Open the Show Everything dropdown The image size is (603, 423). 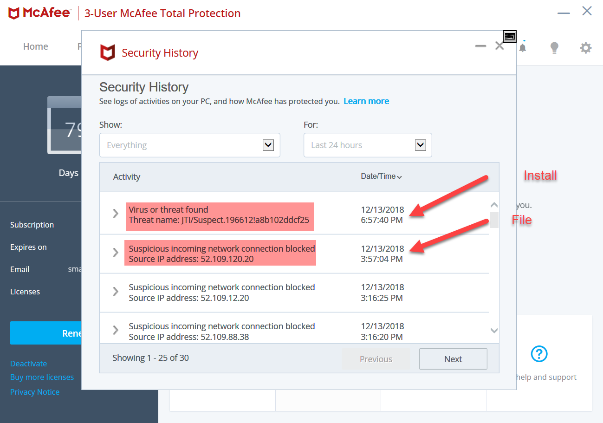(x=190, y=145)
